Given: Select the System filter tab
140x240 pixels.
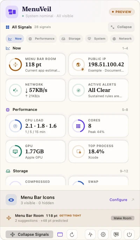Looking at the screenshot, I should click(97, 39).
